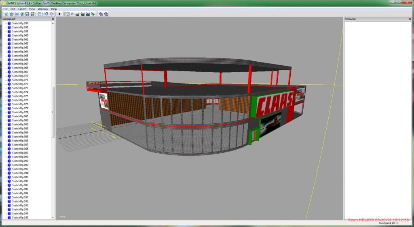414x227 pixels.
Task: Click the GIANTS Editor title bar app icon
Action: tap(3, 3)
